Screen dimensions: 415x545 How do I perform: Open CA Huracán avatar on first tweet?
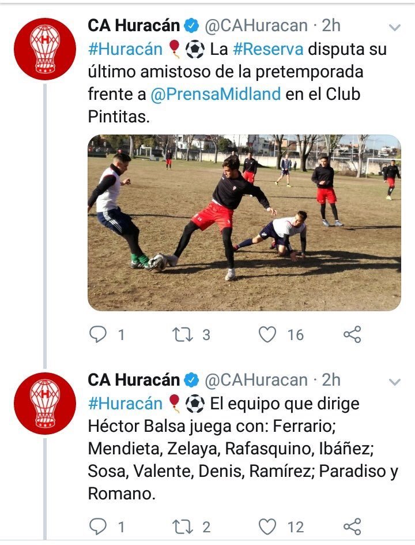pyautogui.click(x=45, y=49)
